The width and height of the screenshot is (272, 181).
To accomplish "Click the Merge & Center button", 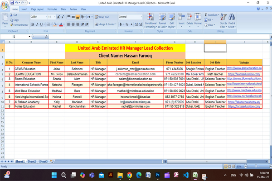I will click(105, 24).
